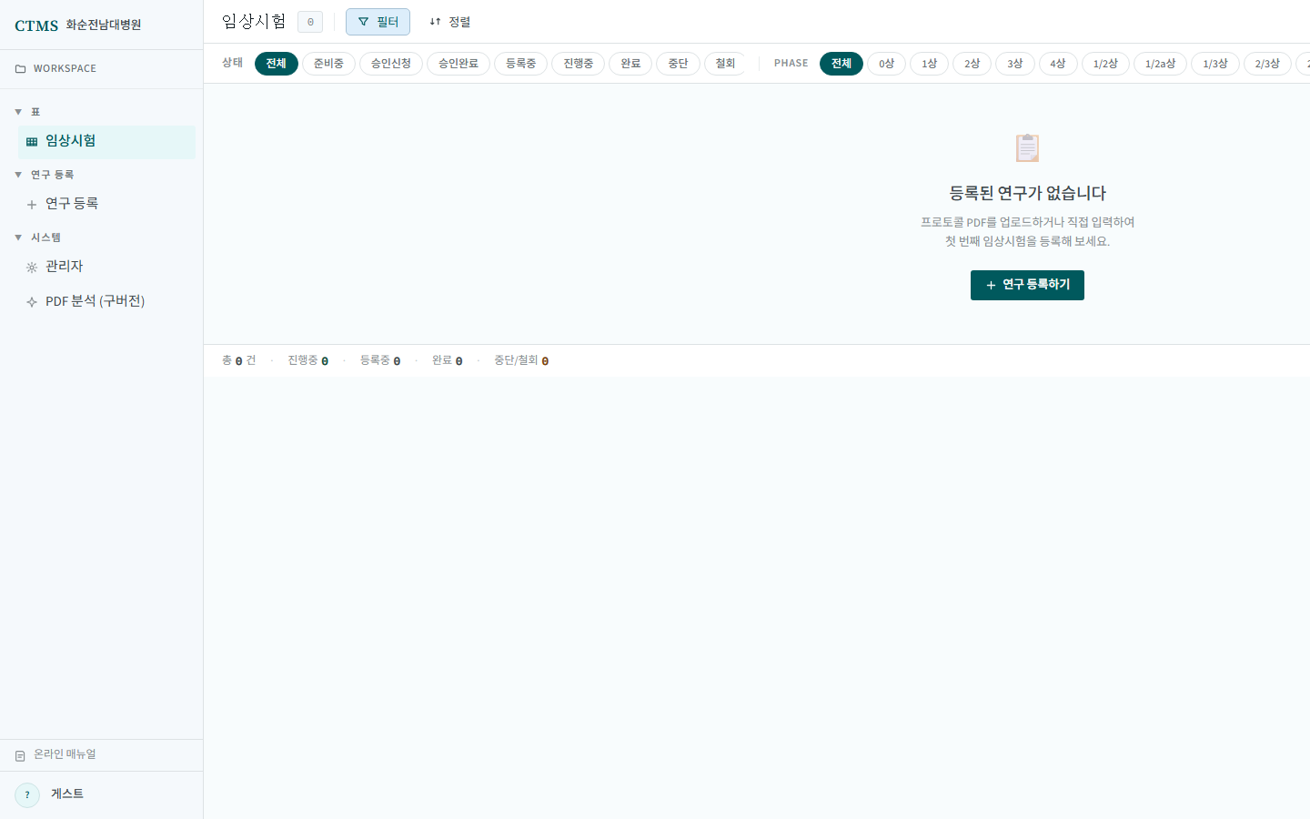Click the 진행중 0 footer count
Image resolution: width=1310 pixels, height=819 pixels.
click(308, 361)
